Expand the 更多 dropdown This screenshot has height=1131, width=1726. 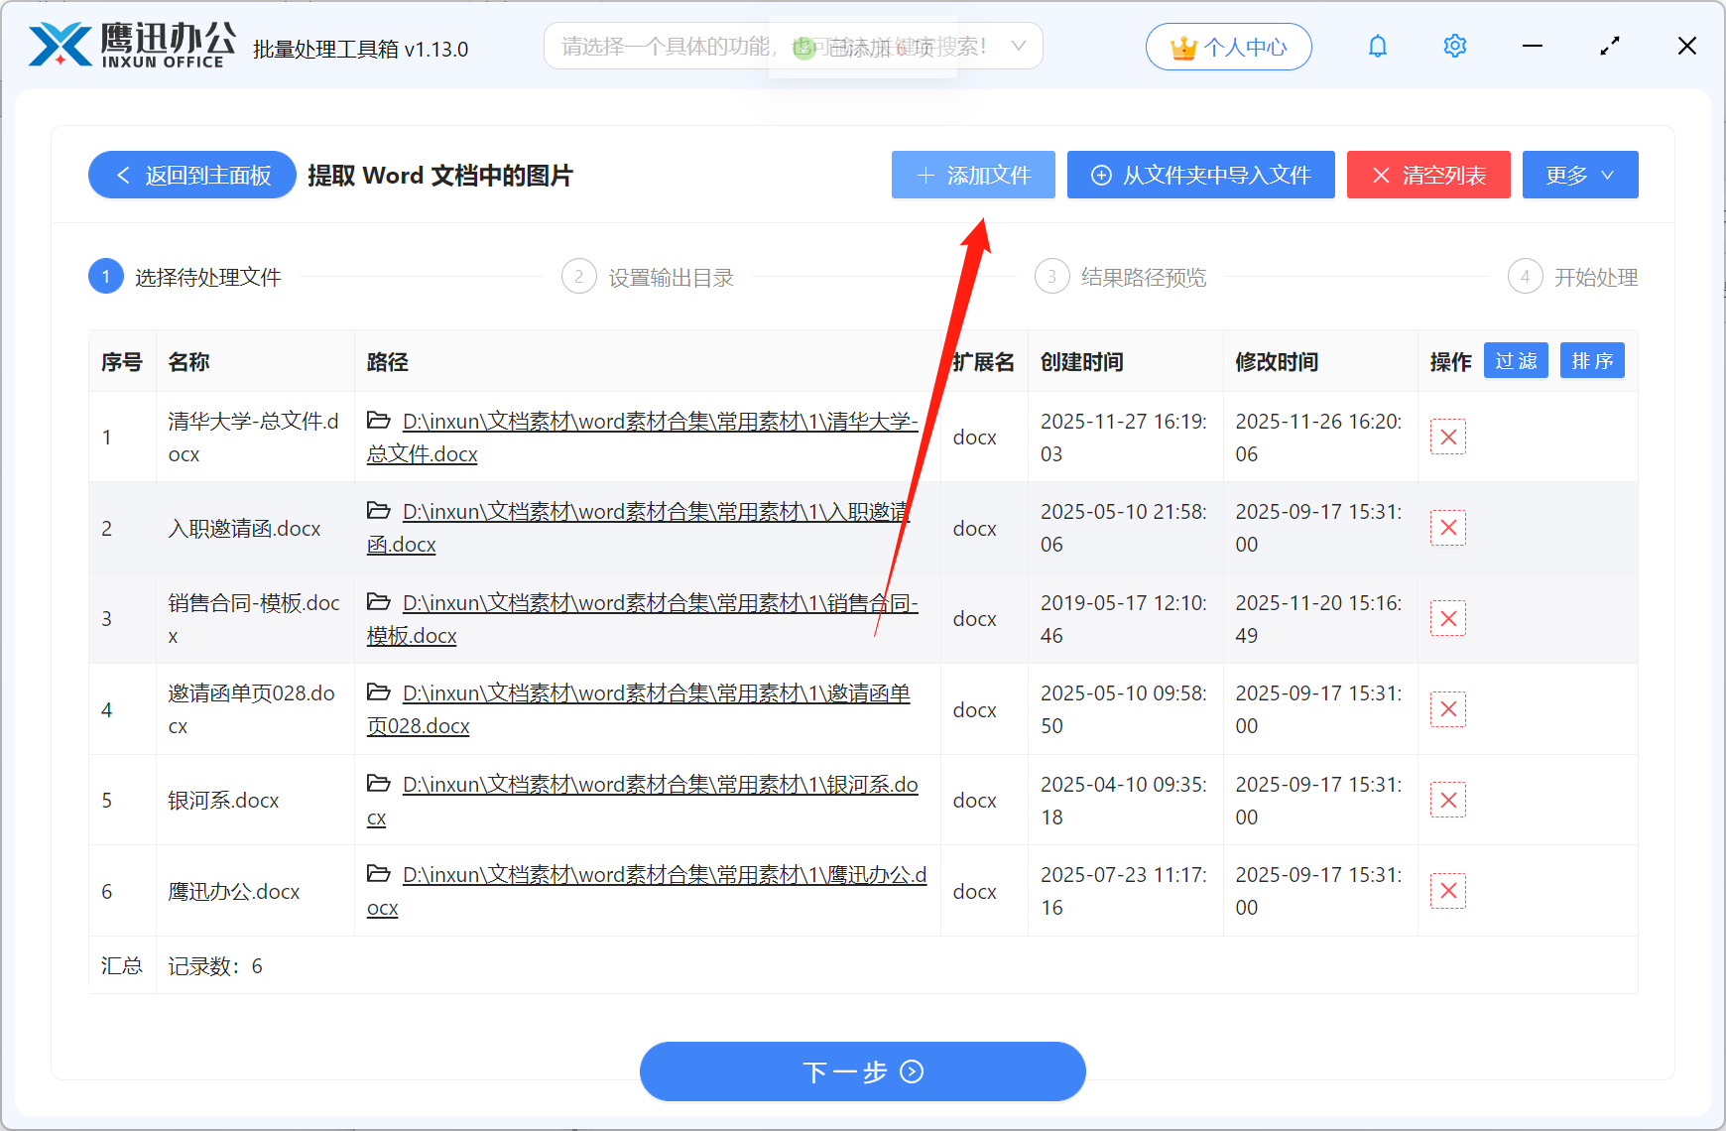click(1579, 175)
